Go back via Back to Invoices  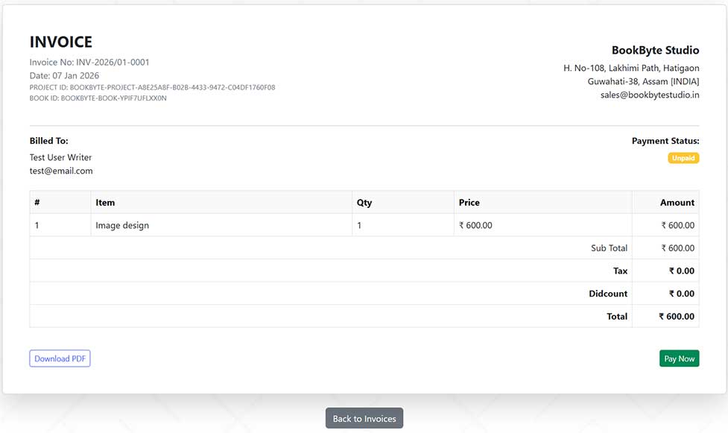pos(364,418)
